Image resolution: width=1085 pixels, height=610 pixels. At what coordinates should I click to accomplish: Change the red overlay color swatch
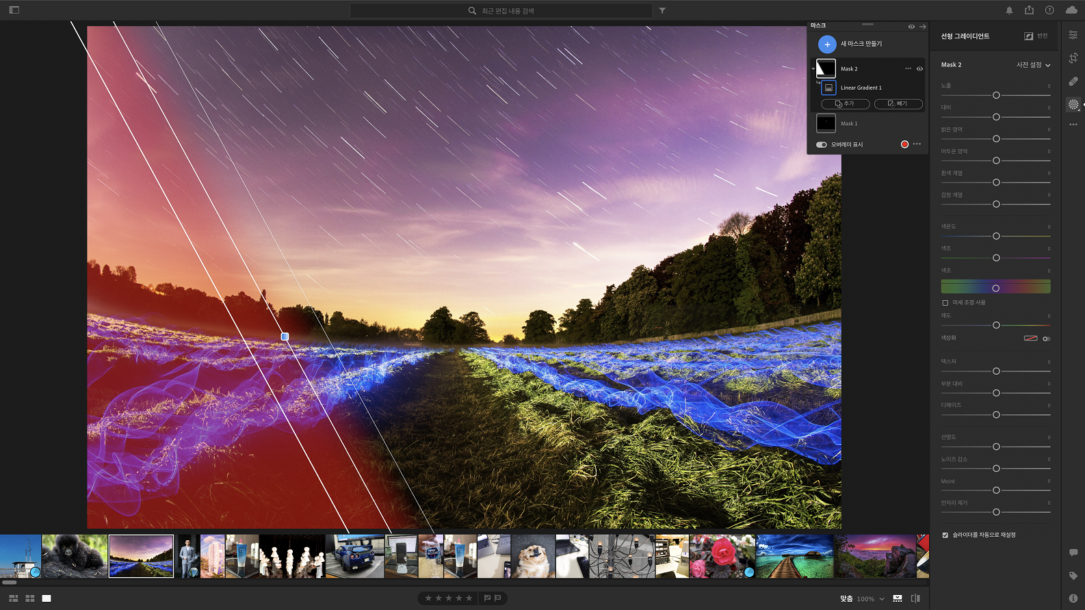[904, 144]
